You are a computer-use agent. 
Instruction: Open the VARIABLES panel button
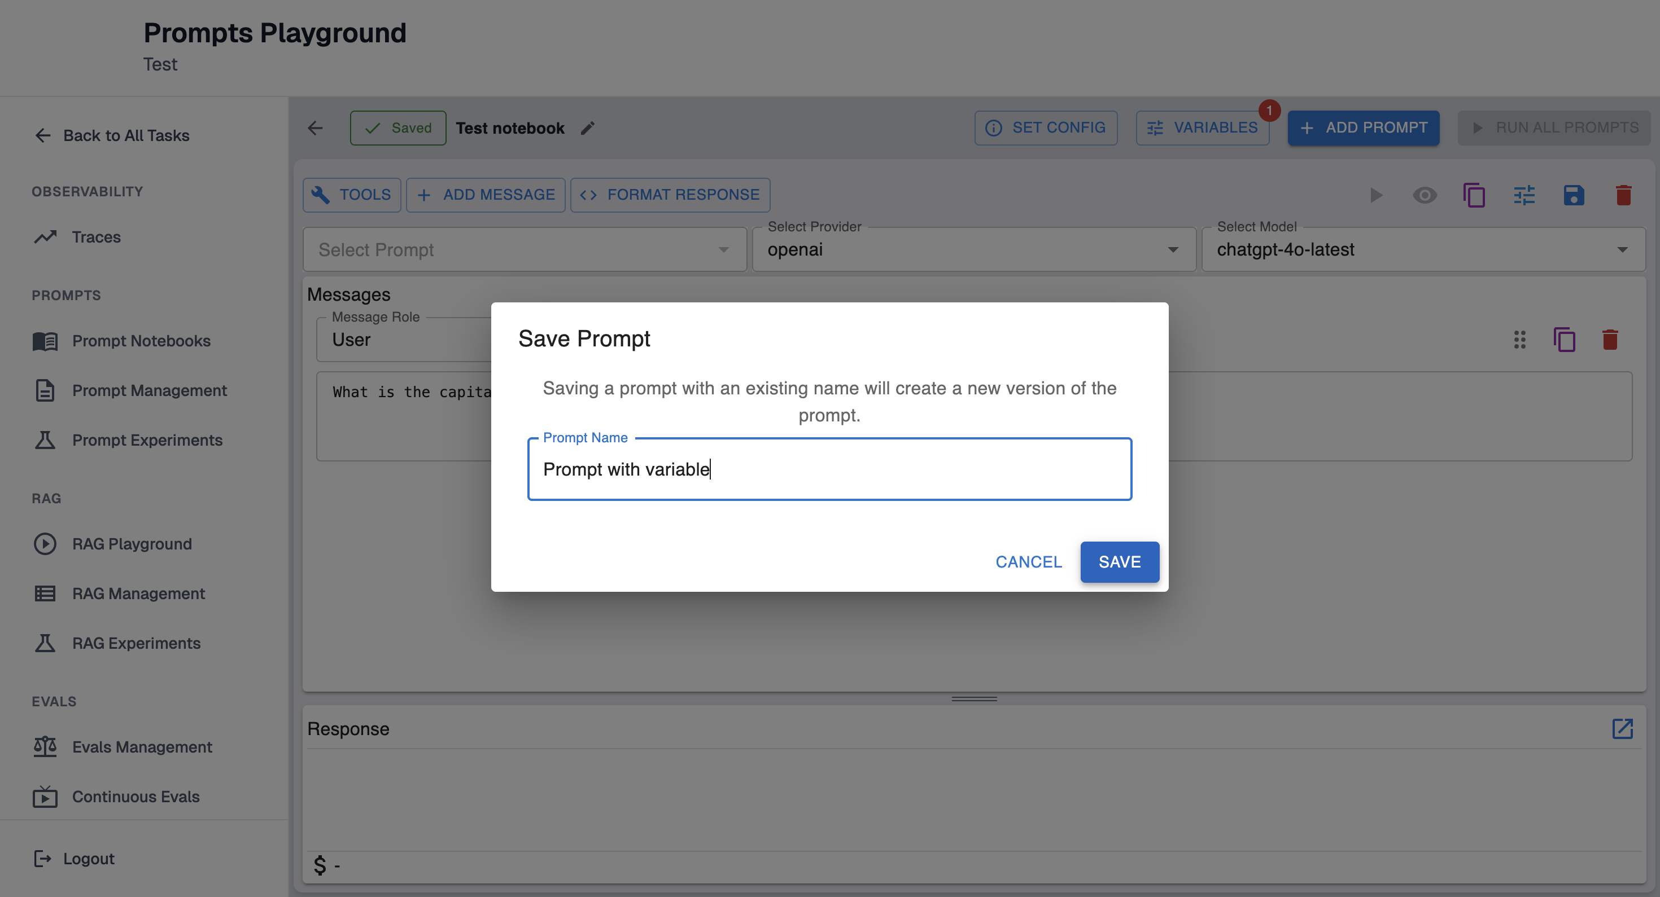[x=1202, y=128]
